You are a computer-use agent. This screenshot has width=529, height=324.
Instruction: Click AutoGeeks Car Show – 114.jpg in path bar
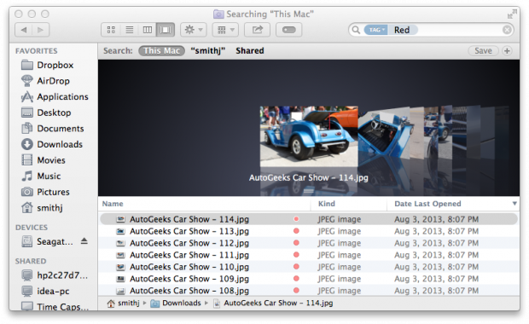(273, 303)
